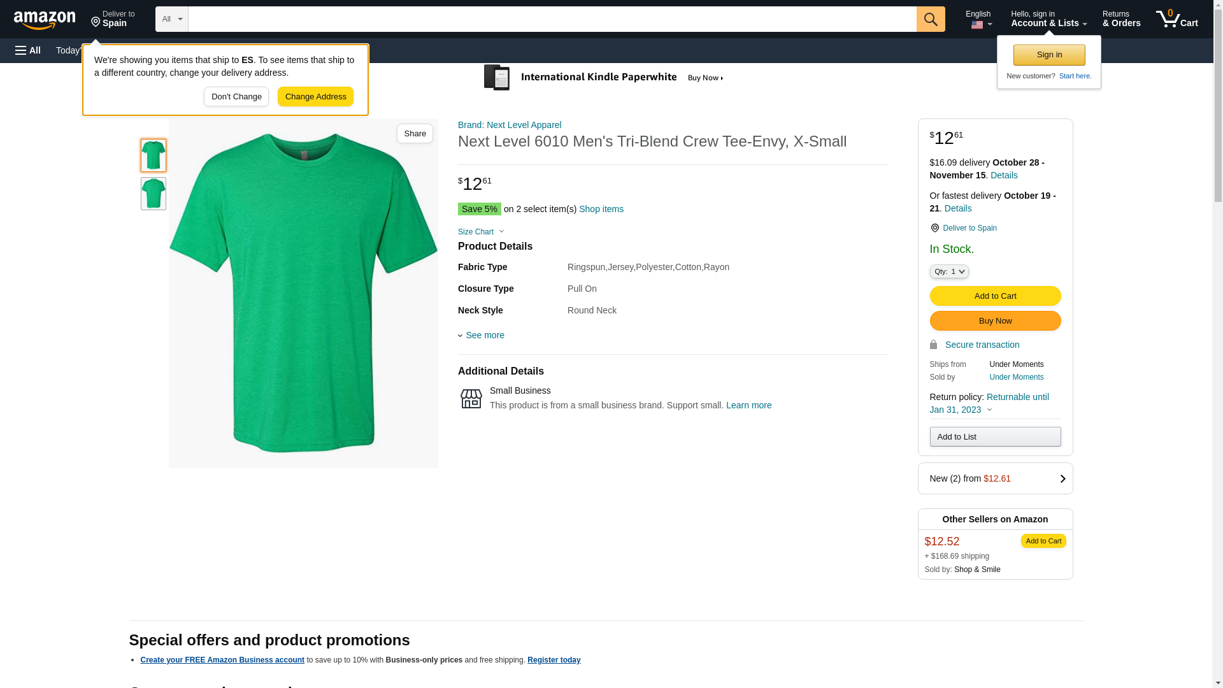Expand See more product details

coord(482,335)
